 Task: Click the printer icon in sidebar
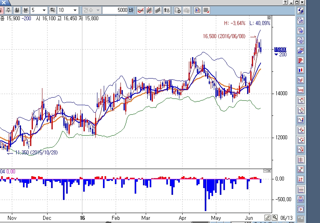click(301, 199)
